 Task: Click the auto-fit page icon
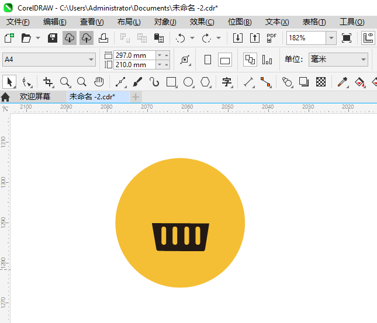pos(185,60)
